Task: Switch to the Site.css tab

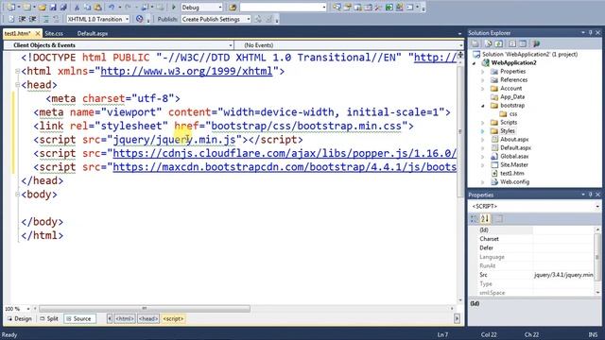Action: click(54, 34)
